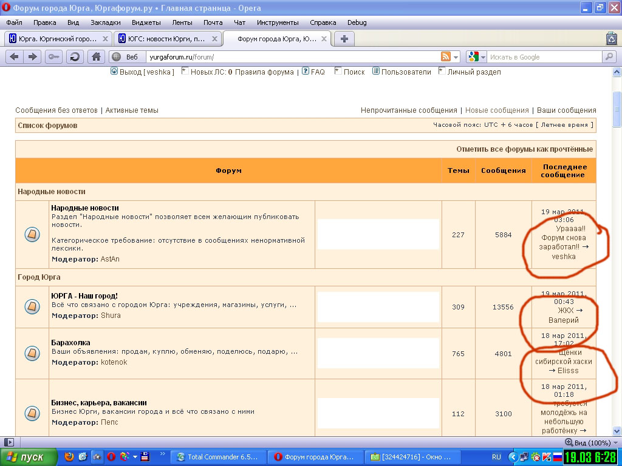Click Отметить все форумы как прочтённые link
Screen dimensions: 622x466
click(524, 149)
